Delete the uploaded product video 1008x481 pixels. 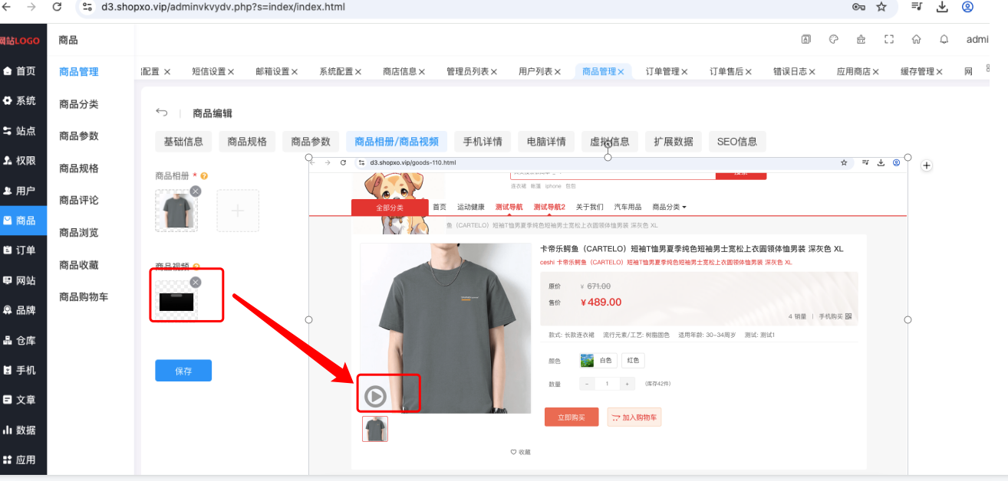(196, 283)
